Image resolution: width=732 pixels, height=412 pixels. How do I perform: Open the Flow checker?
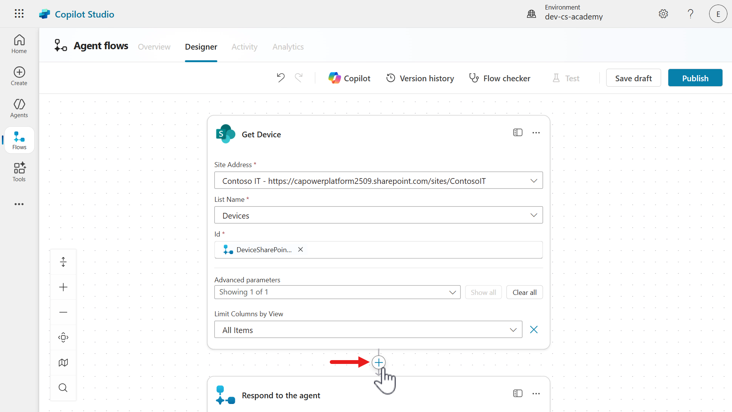pos(499,78)
